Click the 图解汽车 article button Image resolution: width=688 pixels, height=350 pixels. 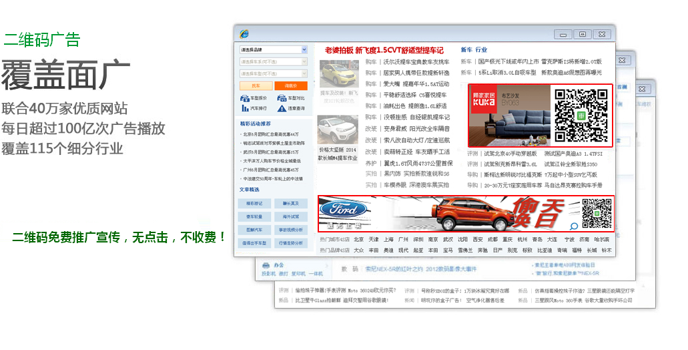pos(254,230)
